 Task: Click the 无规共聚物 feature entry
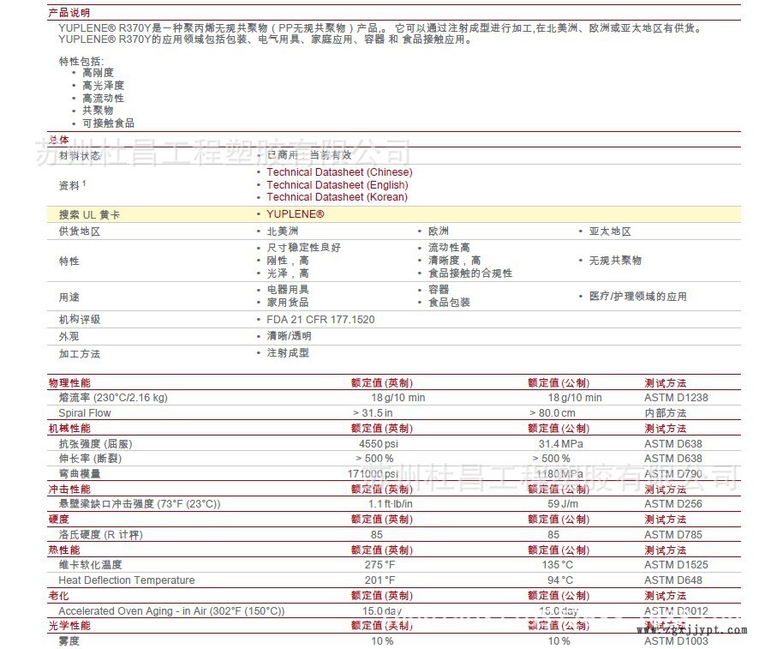click(615, 261)
